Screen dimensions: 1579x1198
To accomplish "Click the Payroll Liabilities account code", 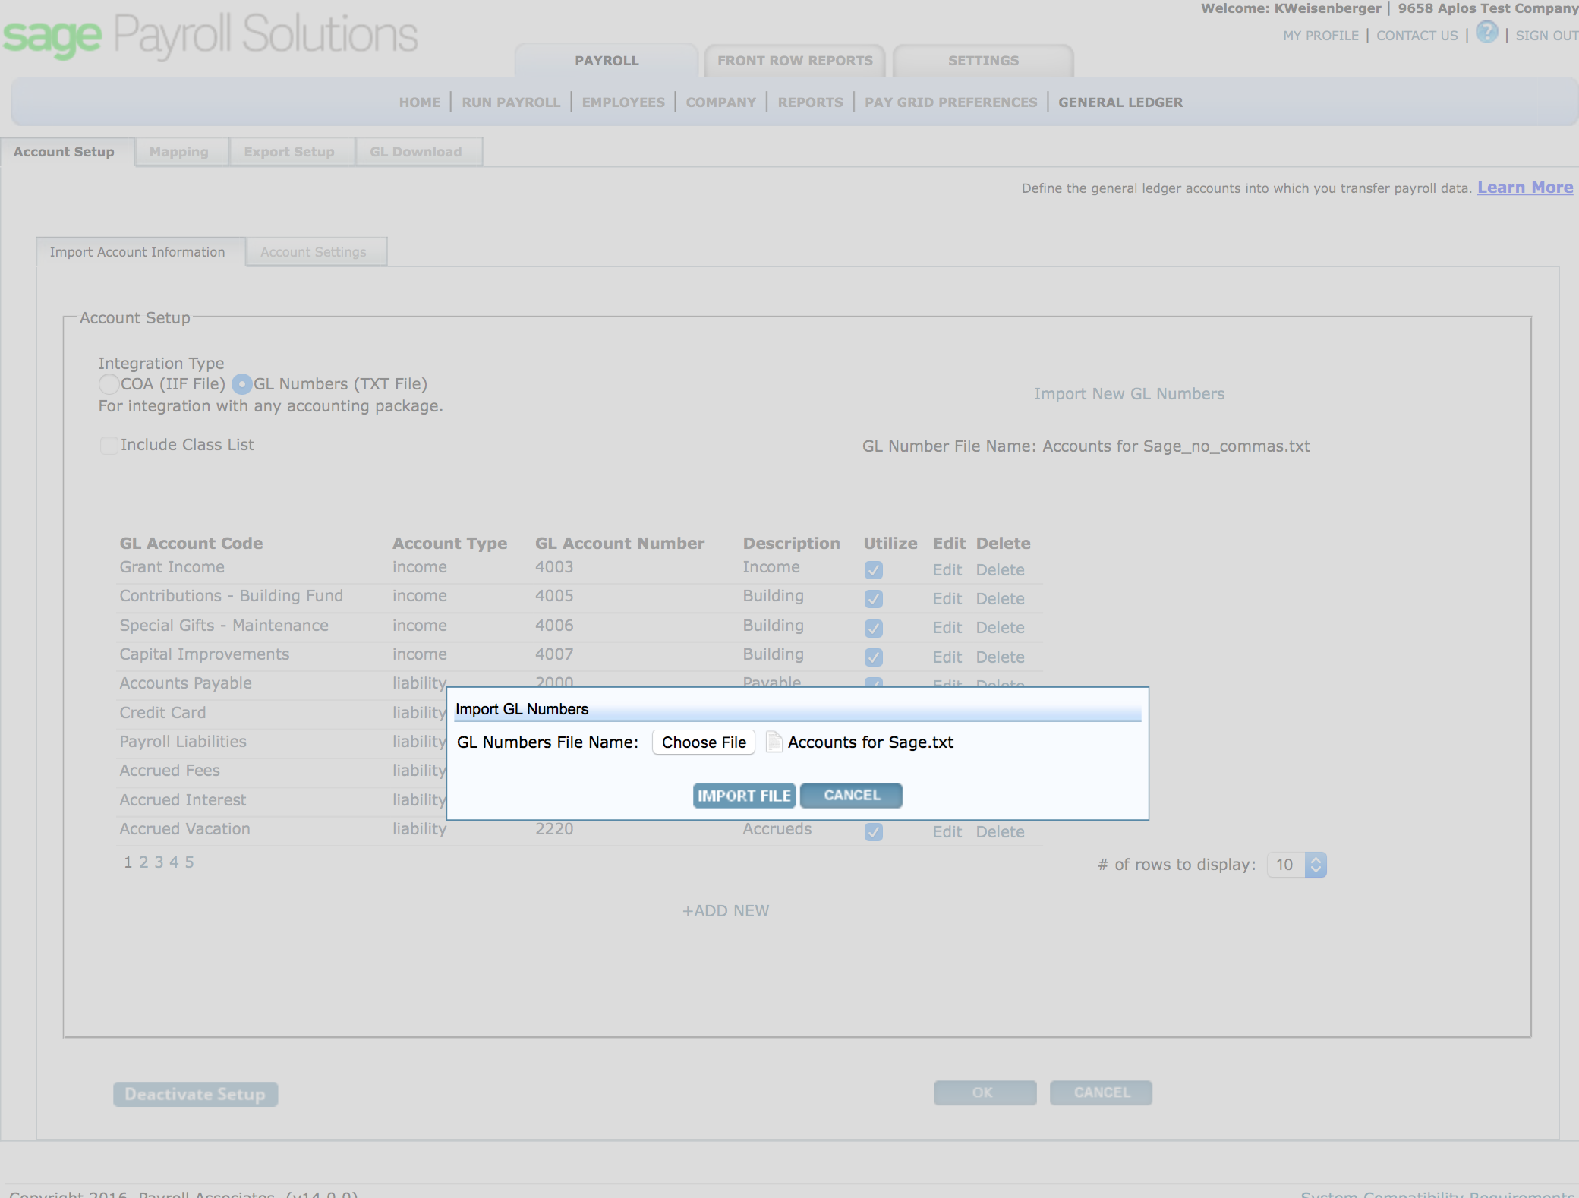I will 183,742.
